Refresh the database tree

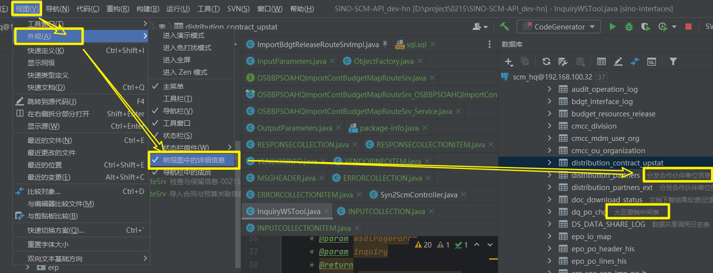[x=546, y=61]
